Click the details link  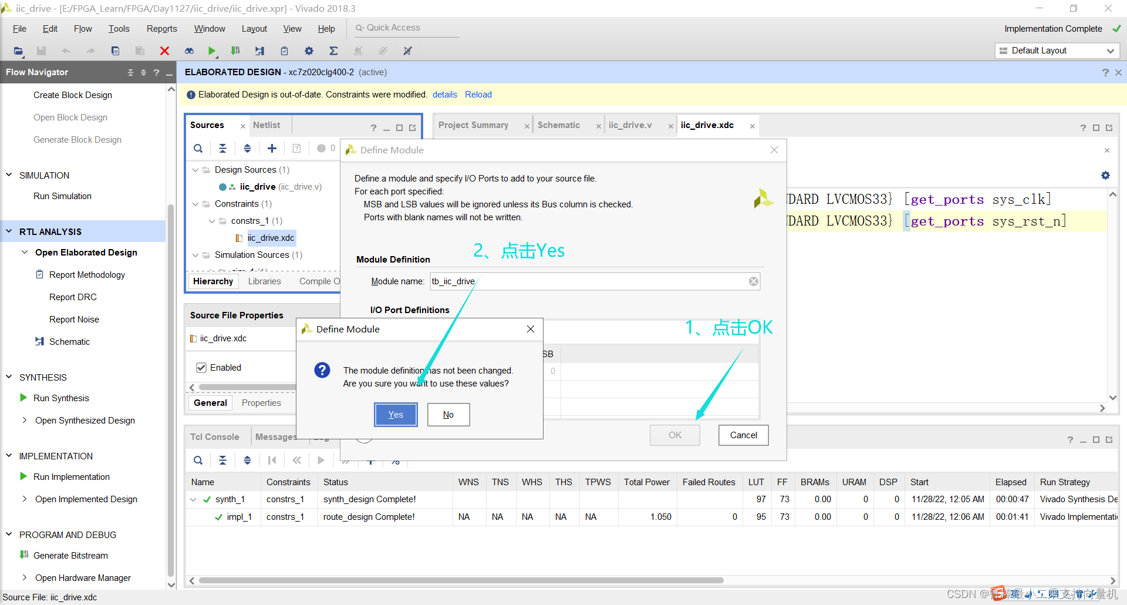point(444,95)
